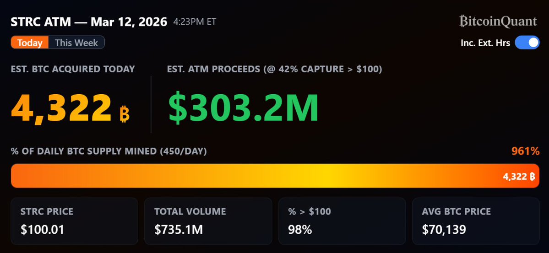
Task: Click the Inc. Ext. Hrs label text
Action: pos(485,43)
